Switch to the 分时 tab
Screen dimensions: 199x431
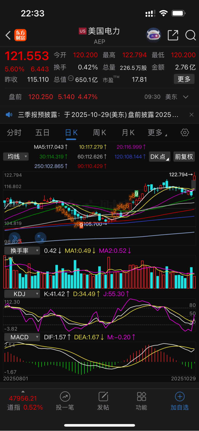coord(14,133)
